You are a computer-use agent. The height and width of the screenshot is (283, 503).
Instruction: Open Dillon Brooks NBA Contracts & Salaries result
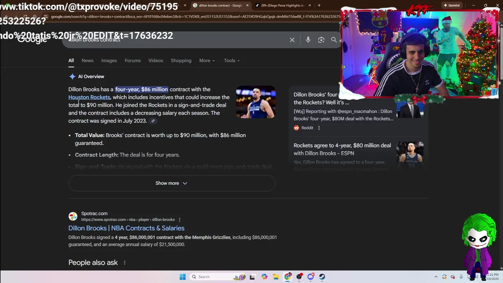(126, 228)
